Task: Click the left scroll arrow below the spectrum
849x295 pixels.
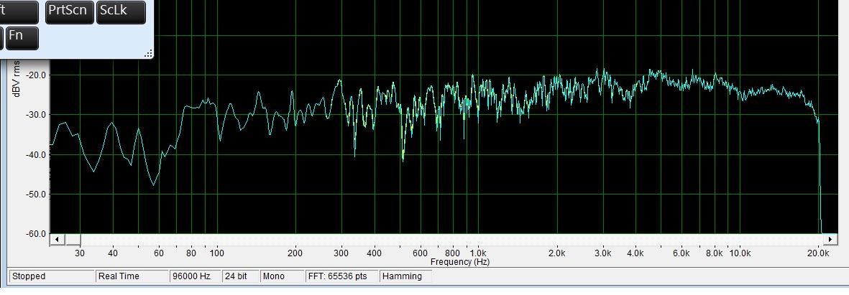Action: coord(57,239)
